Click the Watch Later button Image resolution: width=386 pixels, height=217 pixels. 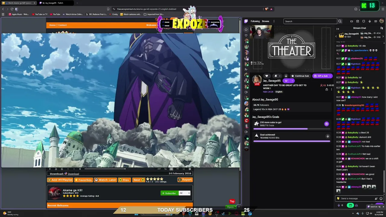pos(105,180)
